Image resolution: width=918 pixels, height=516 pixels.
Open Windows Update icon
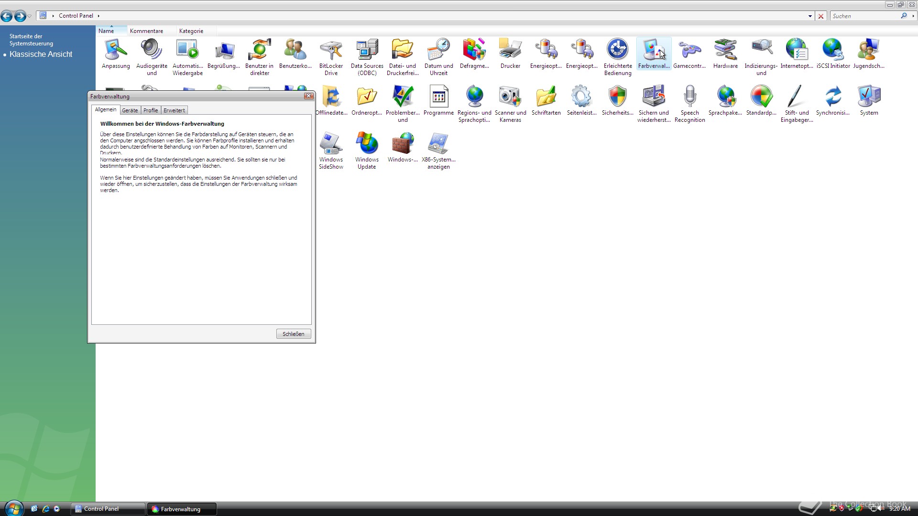[367, 150]
